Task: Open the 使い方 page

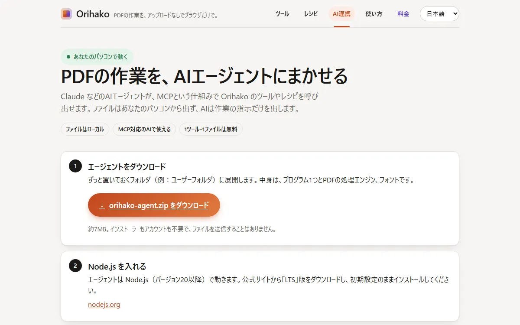Action: (x=374, y=14)
